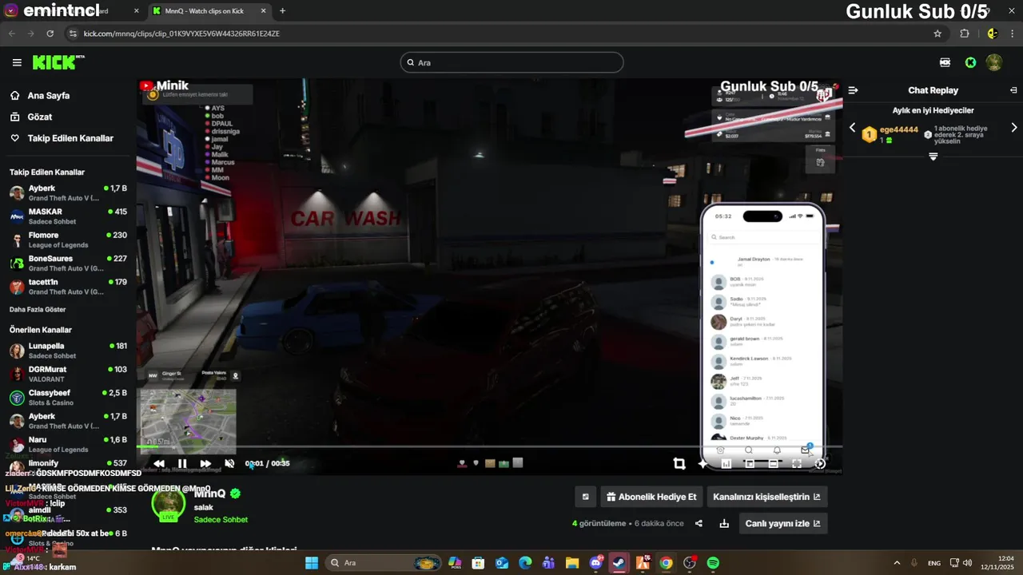Click the clip progress bar

(489, 446)
